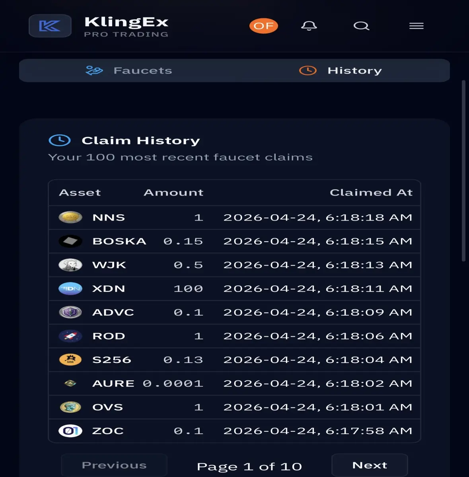This screenshot has width=469, height=477.
Task: Click the Claim History heading
Action: click(x=141, y=141)
